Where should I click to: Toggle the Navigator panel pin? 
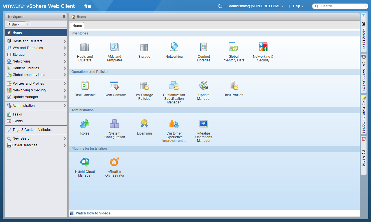point(64,17)
